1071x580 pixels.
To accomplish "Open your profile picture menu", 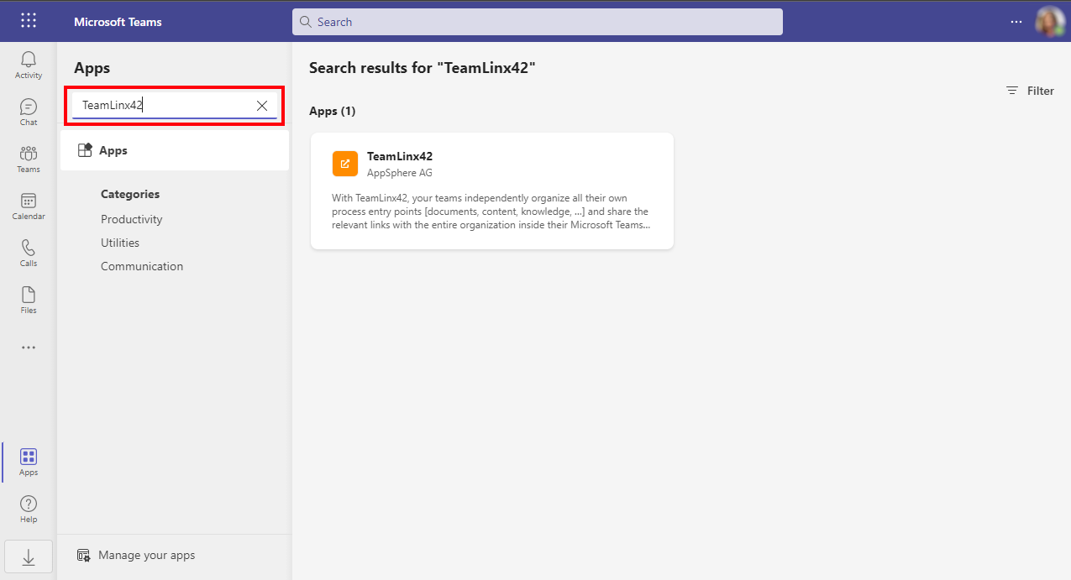I will click(1050, 21).
